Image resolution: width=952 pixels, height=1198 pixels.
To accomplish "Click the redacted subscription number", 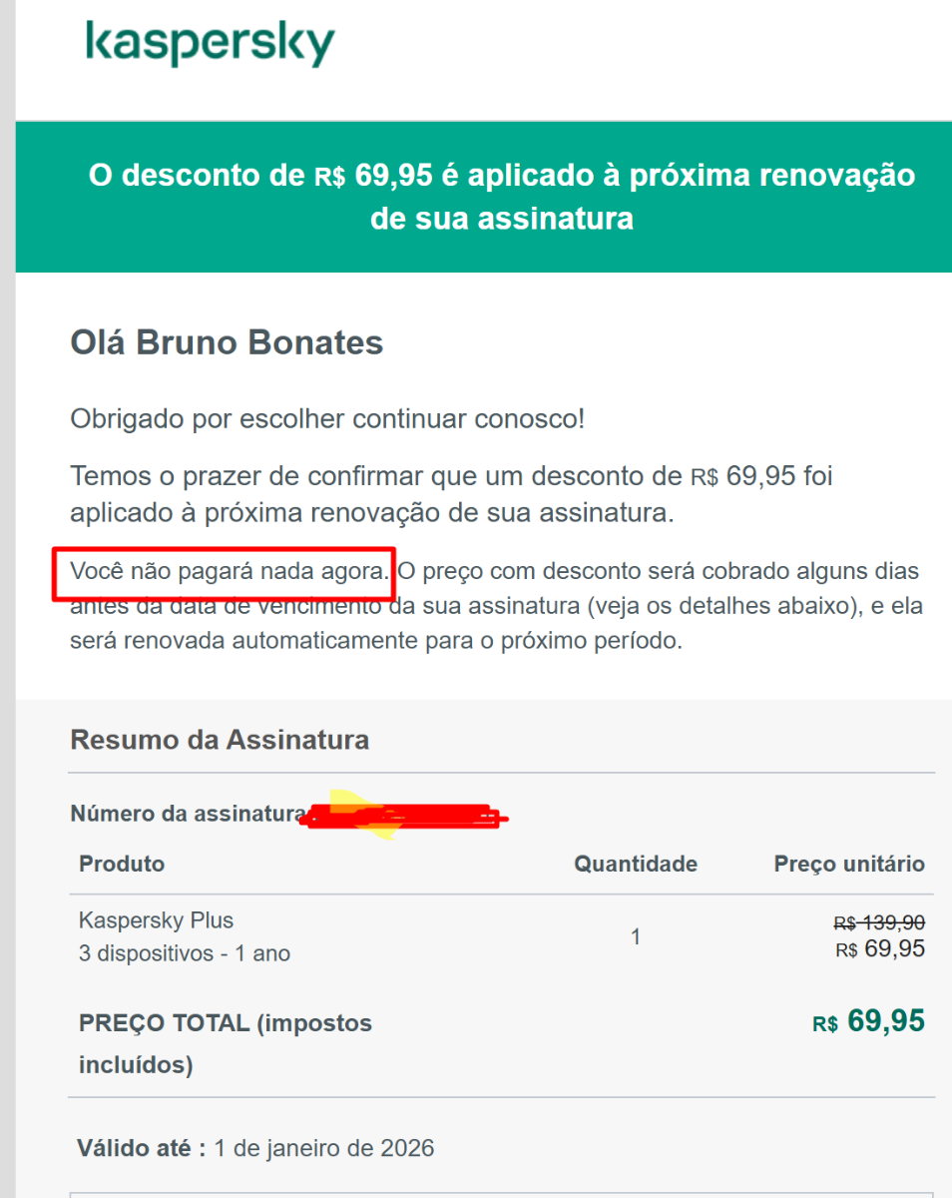I will (404, 817).
